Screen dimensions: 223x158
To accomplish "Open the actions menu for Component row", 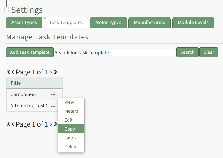I will coord(53,95).
